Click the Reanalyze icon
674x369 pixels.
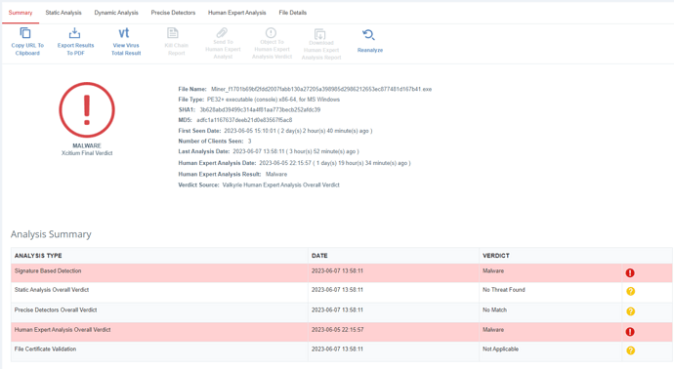click(x=368, y=35)
